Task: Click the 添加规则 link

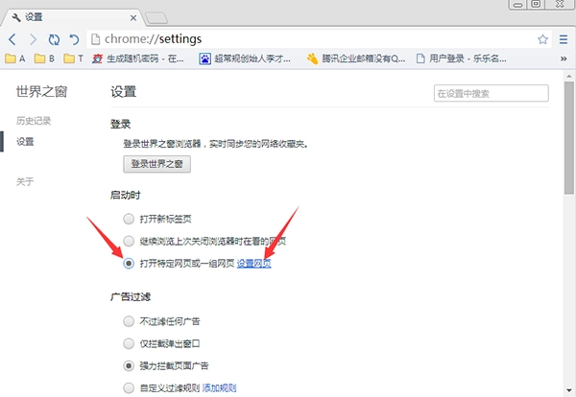Action: point(220,388)
